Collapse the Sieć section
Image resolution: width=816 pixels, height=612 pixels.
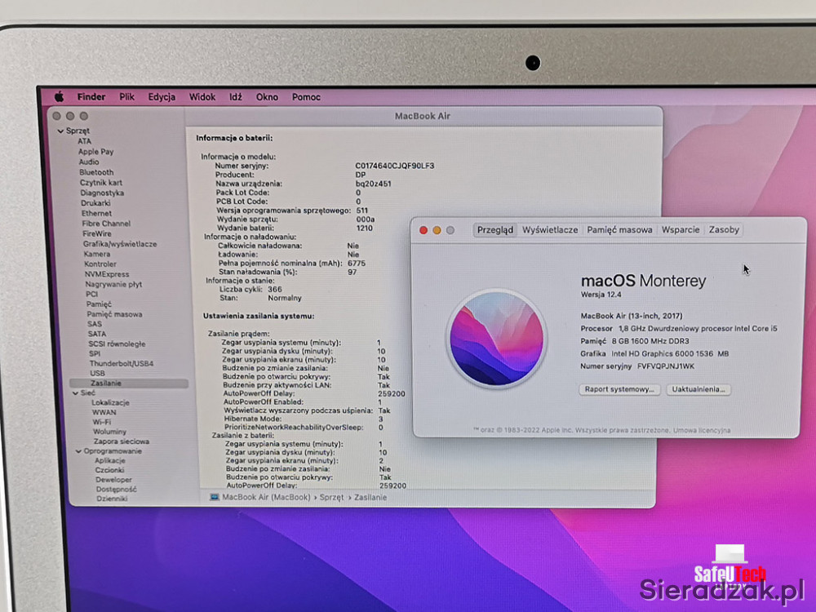pos(75,393)
